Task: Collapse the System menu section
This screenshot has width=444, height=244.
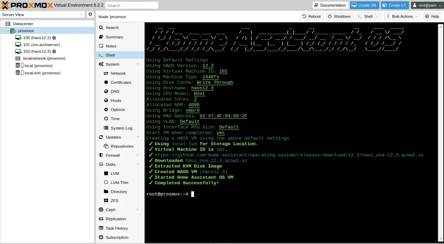Action: coord(138,64)
